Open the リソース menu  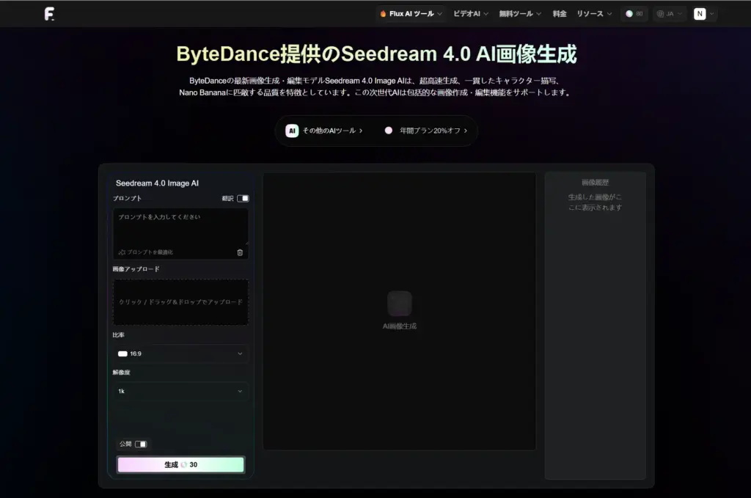594,14
